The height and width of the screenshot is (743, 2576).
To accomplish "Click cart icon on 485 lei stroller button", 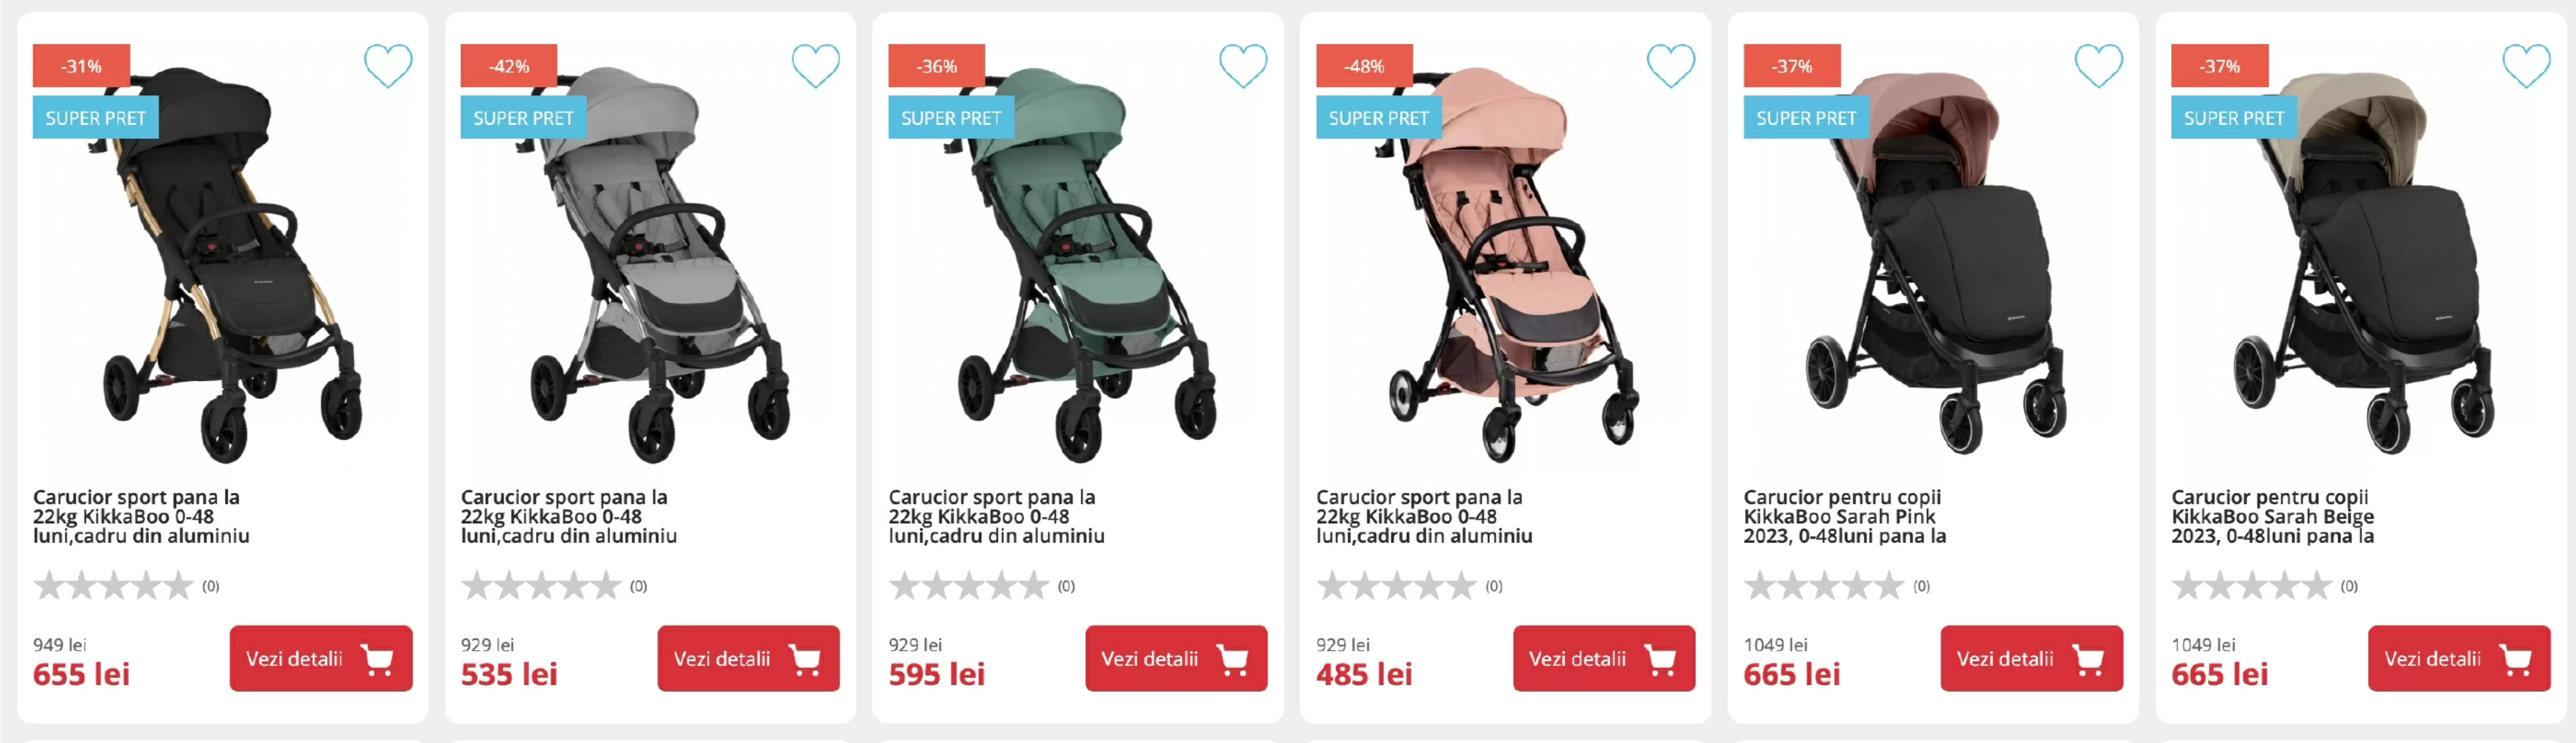I will pyautogui.click(x=1661, y=659).
